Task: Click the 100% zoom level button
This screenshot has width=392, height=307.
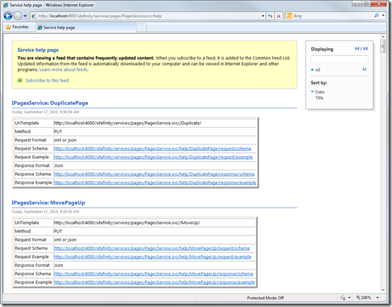Action: tap(364, 298)
